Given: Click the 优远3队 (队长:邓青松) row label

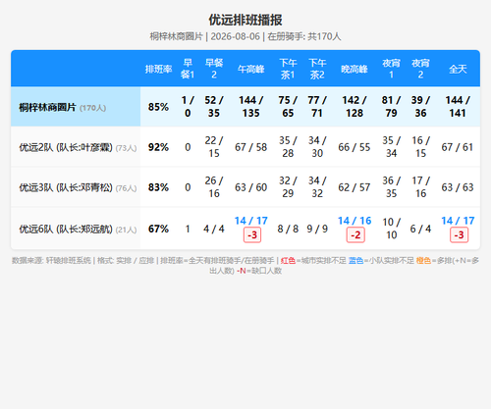Looking at the screenshot, I should click(78, 187).
